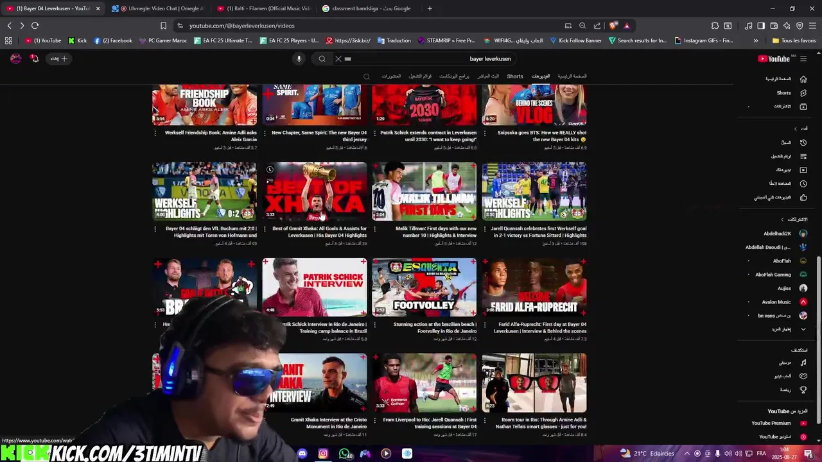Image resolution: width=822 pixels, height=462 pixels.
Task: Click the Brave shields lion icon
Action: pos(613,26)
